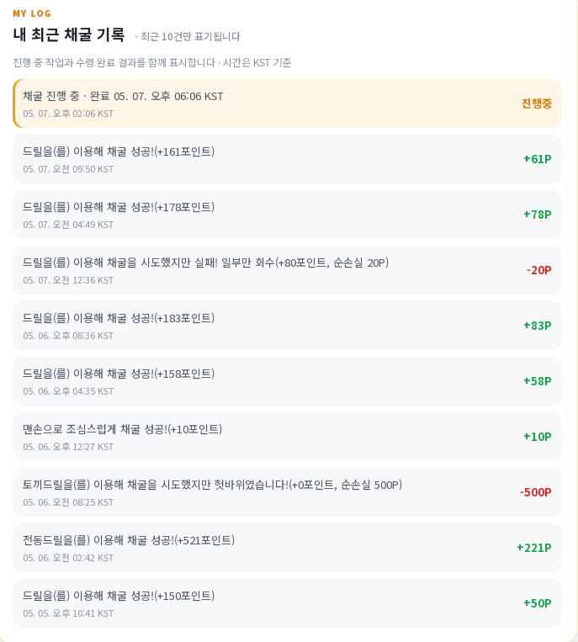Click the +10P reward value
The height and width of the screenshot is (642, 578).
(537, 437)
